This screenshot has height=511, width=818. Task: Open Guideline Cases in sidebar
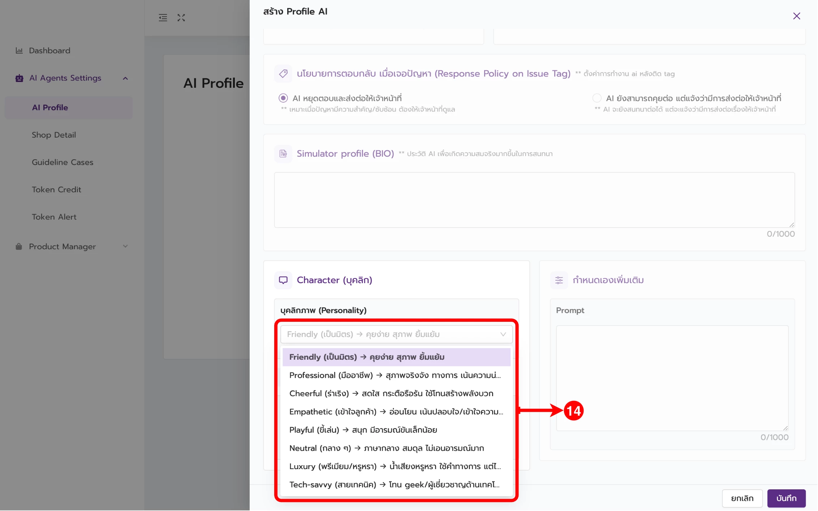click(63, 163)
